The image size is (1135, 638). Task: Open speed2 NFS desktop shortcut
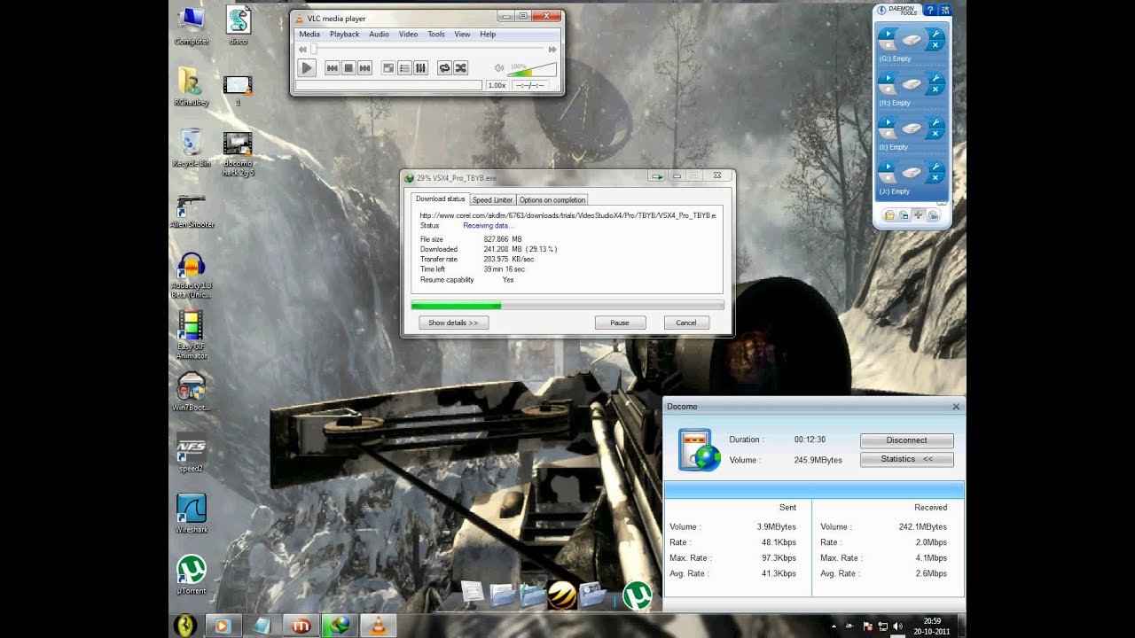tap(192, 454)
